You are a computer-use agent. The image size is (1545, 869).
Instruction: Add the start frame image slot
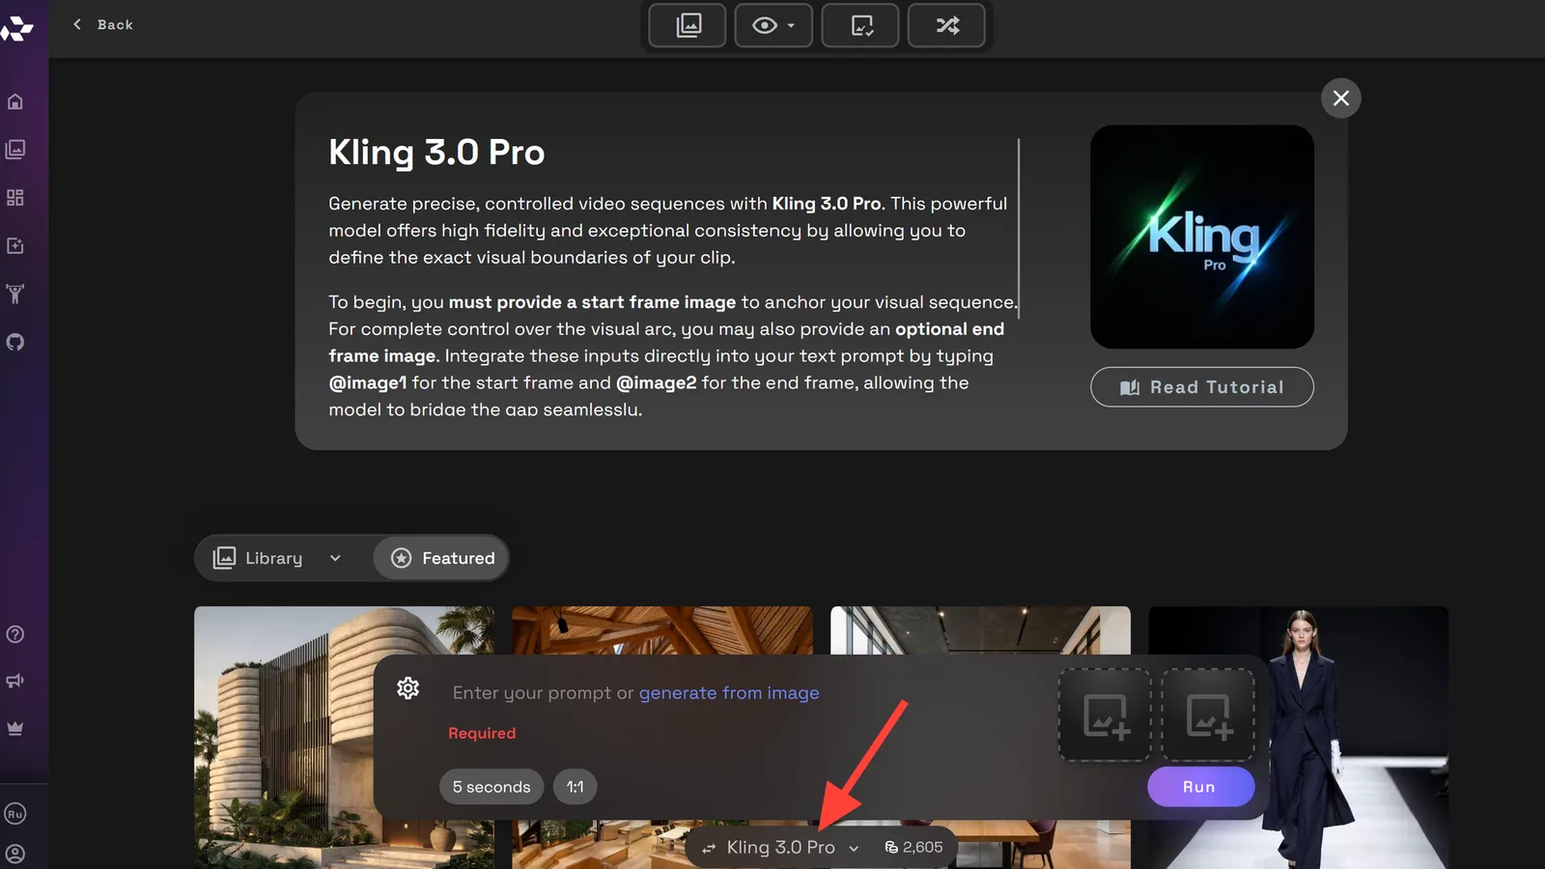point(1106,715)
